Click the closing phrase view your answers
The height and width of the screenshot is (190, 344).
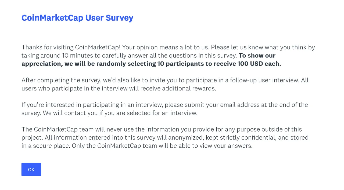click(x=233, y=146)
